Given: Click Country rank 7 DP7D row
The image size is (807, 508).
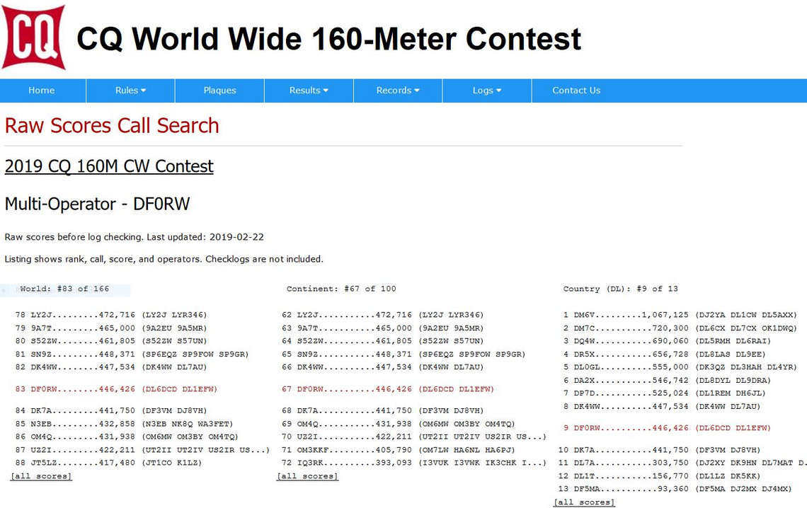Looking at the screenshot, I should click(x=665, y=393).
